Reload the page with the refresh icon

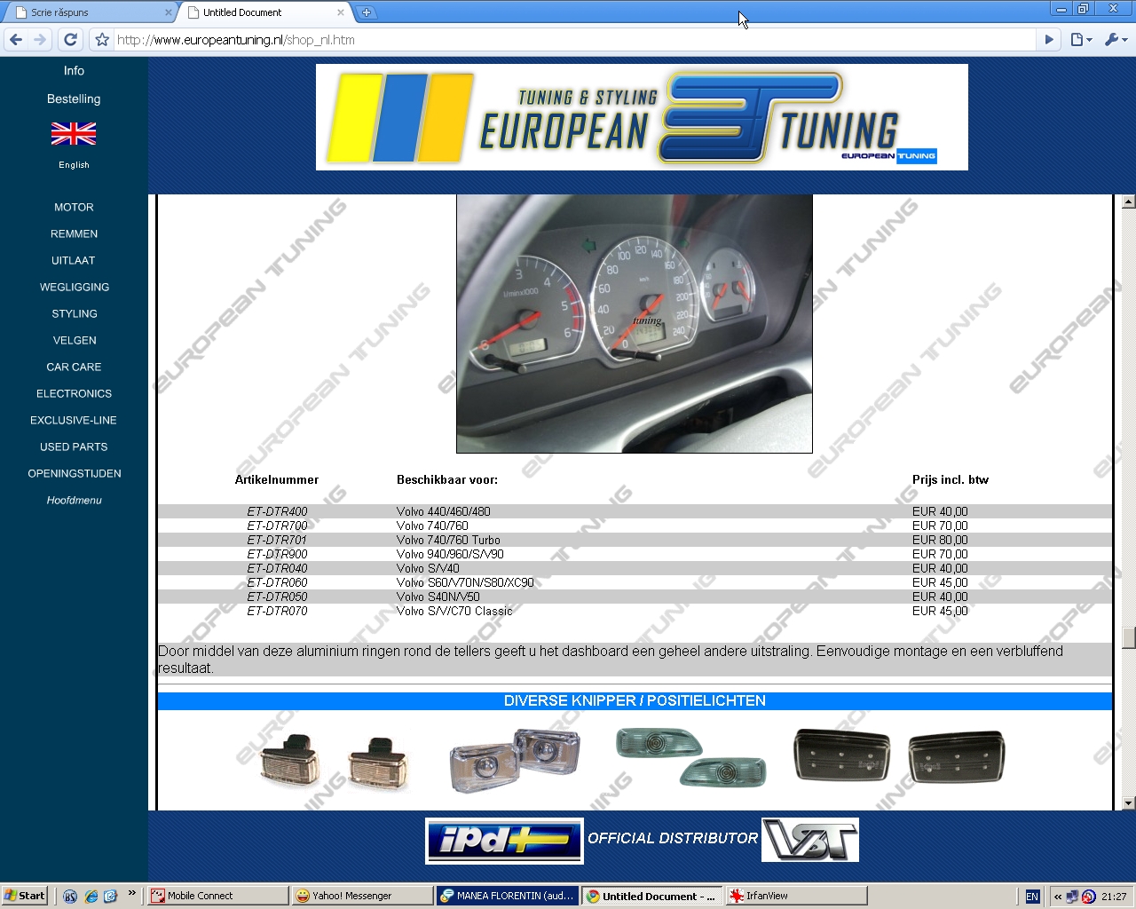coord(71,39)
